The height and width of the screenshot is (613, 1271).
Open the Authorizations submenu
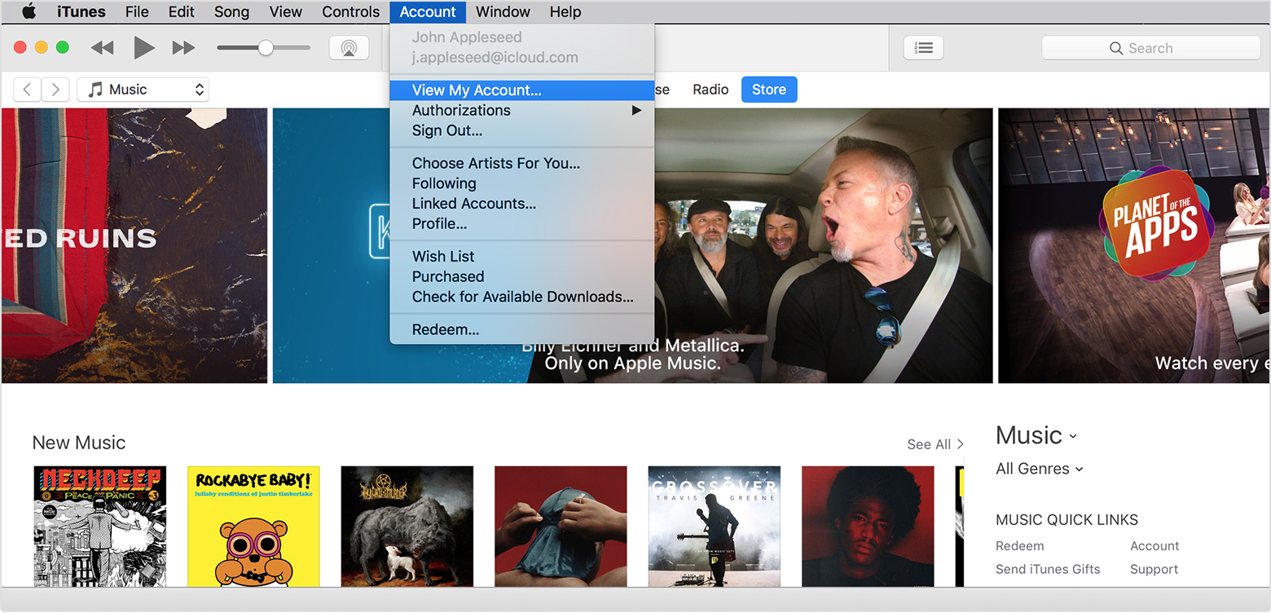[521, 110]
